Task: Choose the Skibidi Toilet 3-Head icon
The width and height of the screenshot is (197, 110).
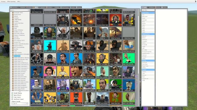Action: click(37, 46)
